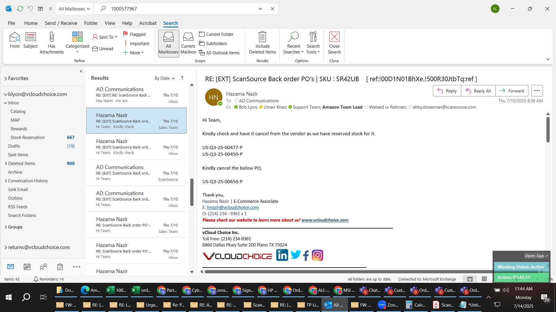Expand the Deleted Items folder

[6, 164]
